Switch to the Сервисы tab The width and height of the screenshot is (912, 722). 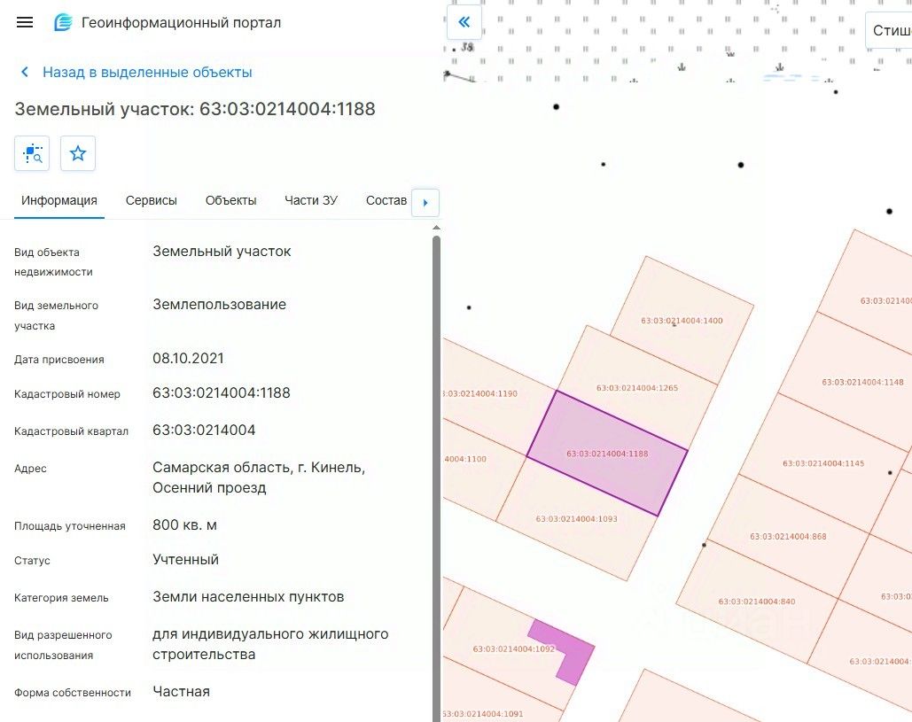coord(152,200)
